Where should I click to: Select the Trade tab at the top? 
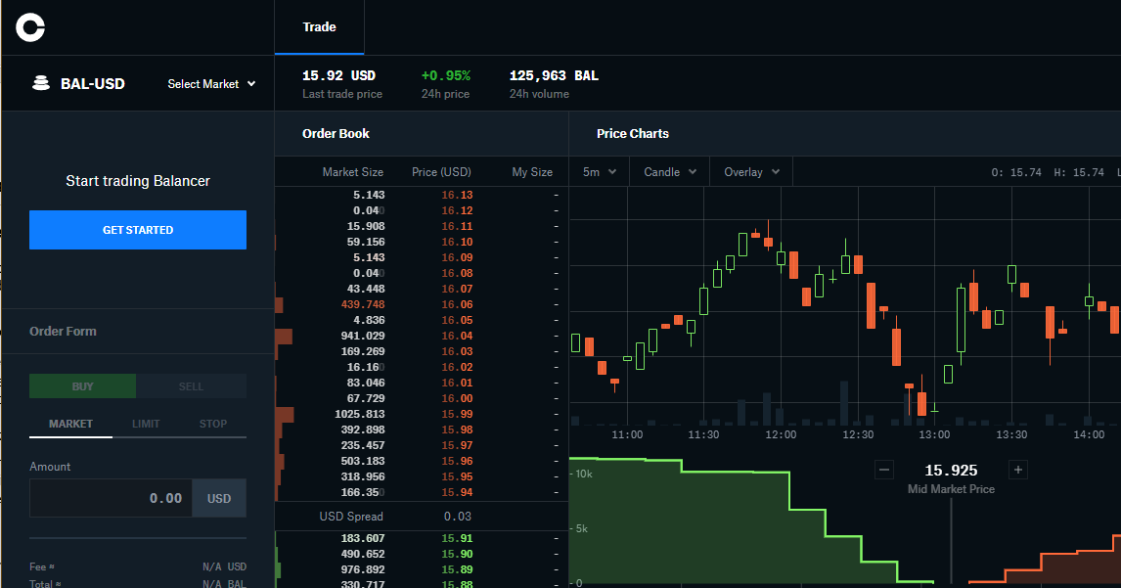(x=319, y=26)
